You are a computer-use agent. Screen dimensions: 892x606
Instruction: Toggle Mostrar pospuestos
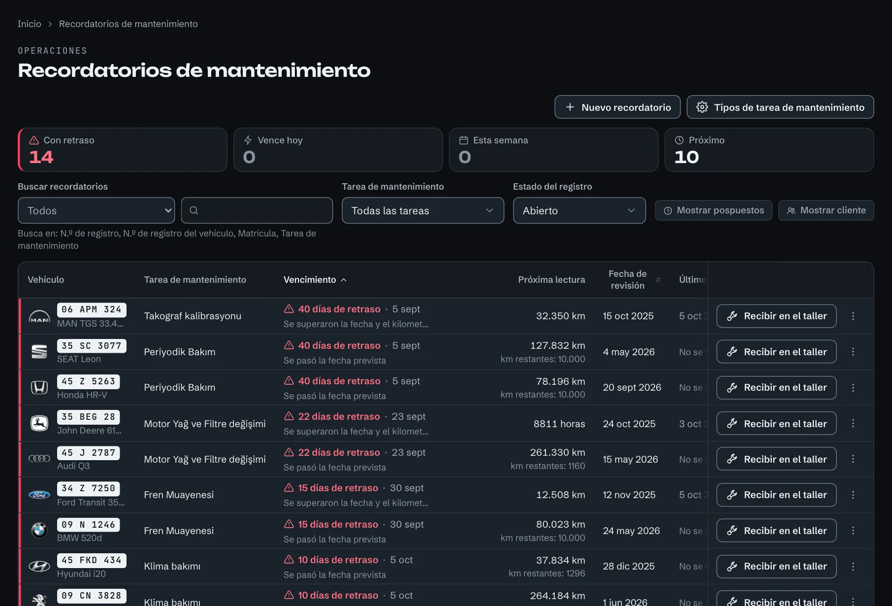[713, 210]
